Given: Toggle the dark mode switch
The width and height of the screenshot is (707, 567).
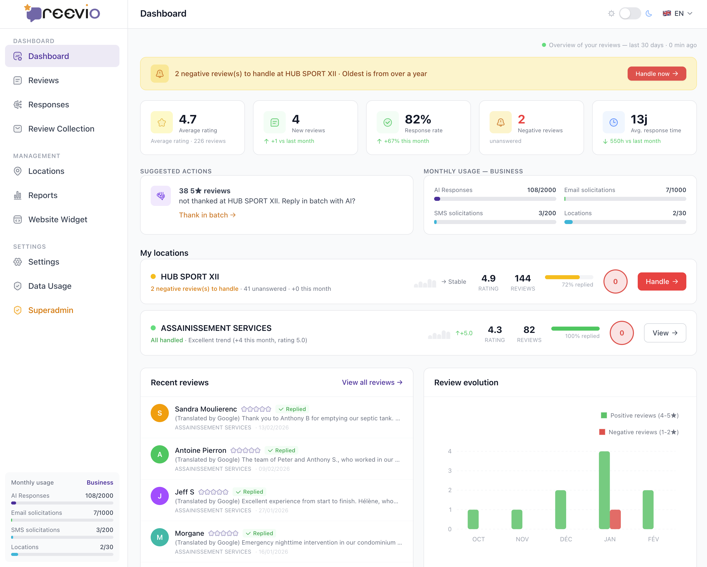Looking at the screenshot, I should tap(630, 13).
